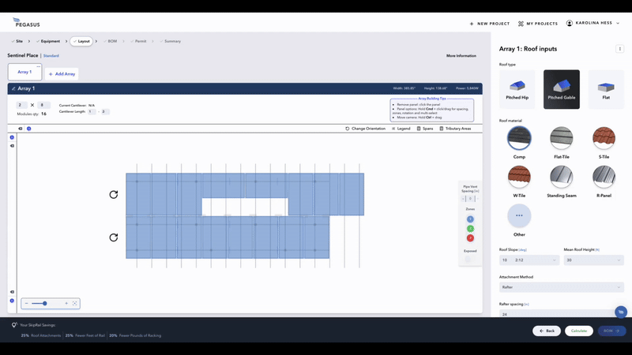Click Change Orientation
The height and width of the screenshot is (355, 632).
[x=365, y=129]
